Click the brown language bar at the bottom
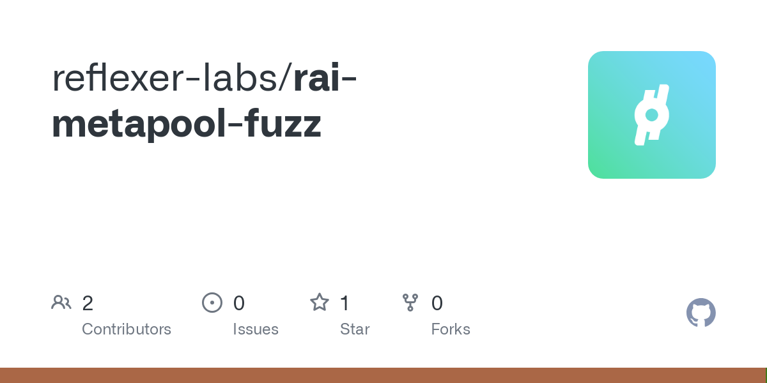The width and height of the screenshot is (767, 383). 382,375
